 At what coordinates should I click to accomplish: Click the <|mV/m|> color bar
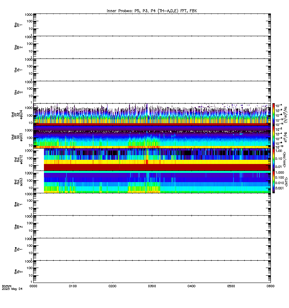coord(274,159)
